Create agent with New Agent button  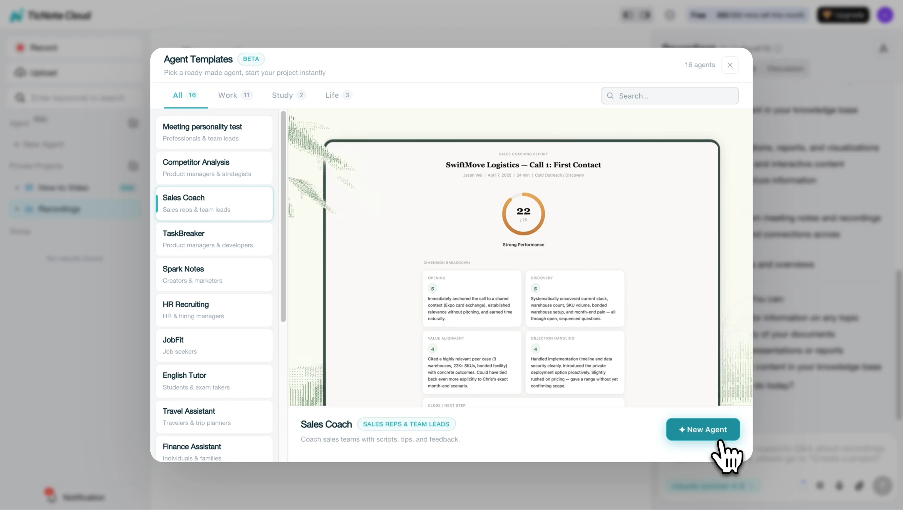(x=703, y=429)
